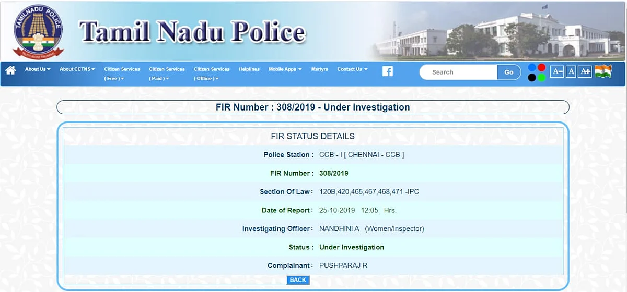
Task: Reset font size with A icon
Action: (571, 72)
